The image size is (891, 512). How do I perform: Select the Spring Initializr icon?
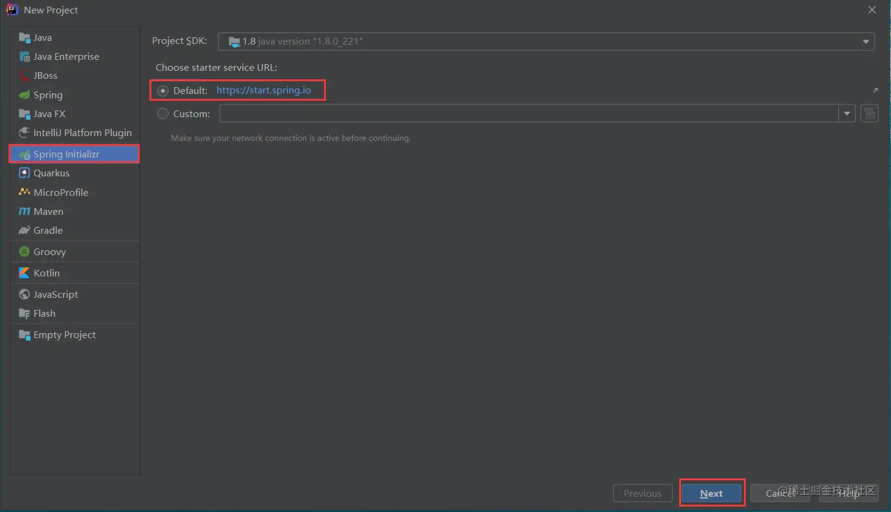[x=24, y=154]
